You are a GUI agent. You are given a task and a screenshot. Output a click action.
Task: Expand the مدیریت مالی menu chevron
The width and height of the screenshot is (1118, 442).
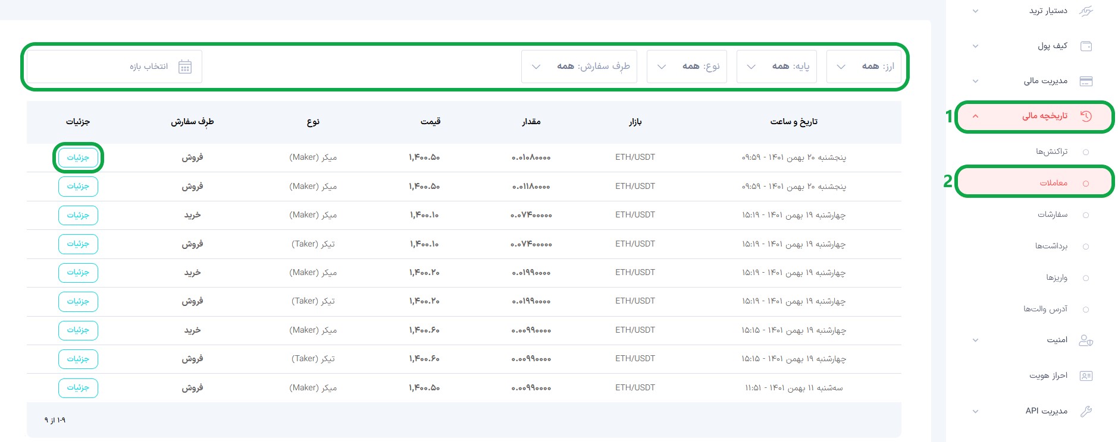coord(975,81)
